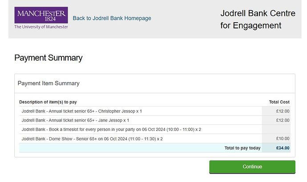307x182 pixels.
Task: Click Christopher Jessop's £12.00 cost cell
Action: pos(282,111)
